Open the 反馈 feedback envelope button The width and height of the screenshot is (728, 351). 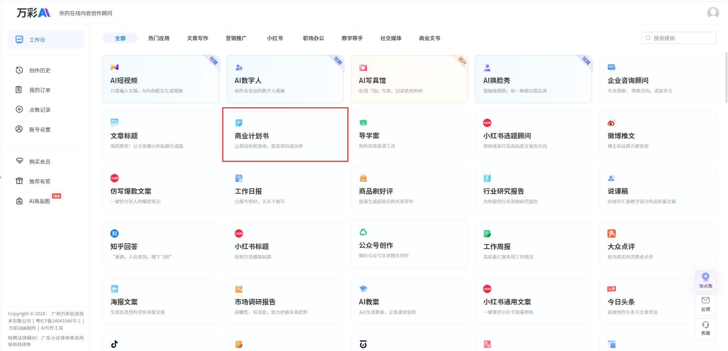(706, 304)
